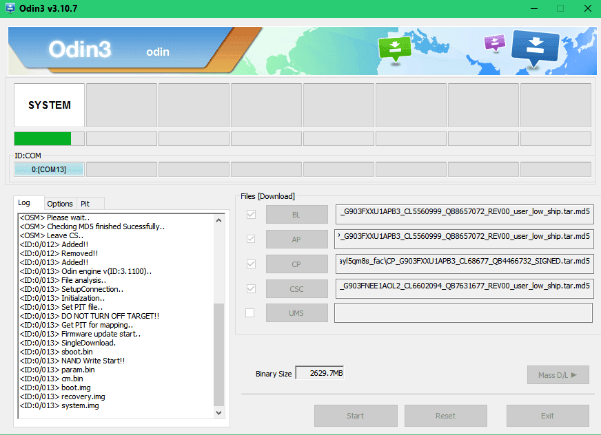The image size is (601, 435).
Task: Click the Mass D/L button
Action: (x=558, y=375)
